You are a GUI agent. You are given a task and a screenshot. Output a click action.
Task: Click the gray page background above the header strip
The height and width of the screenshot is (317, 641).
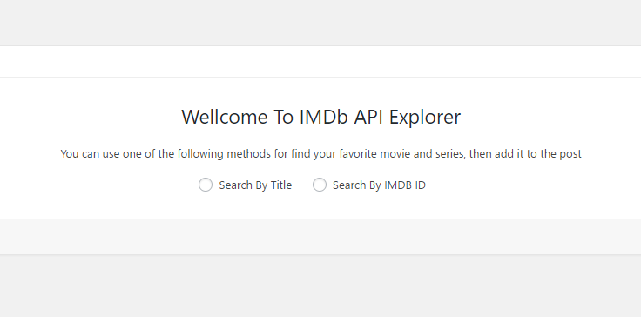pyautogui.click(x=320, y=23)
